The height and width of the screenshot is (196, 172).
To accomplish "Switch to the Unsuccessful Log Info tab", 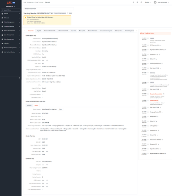I will tap(106, 31).
